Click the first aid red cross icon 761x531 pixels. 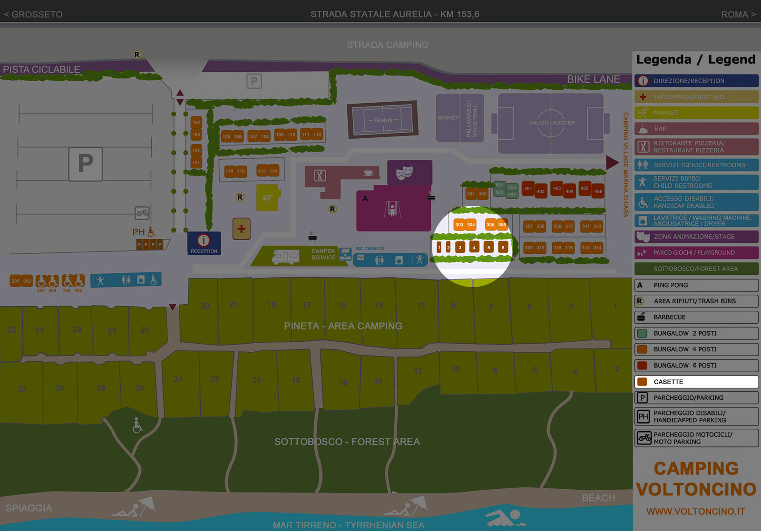click(x=242, y=229)
